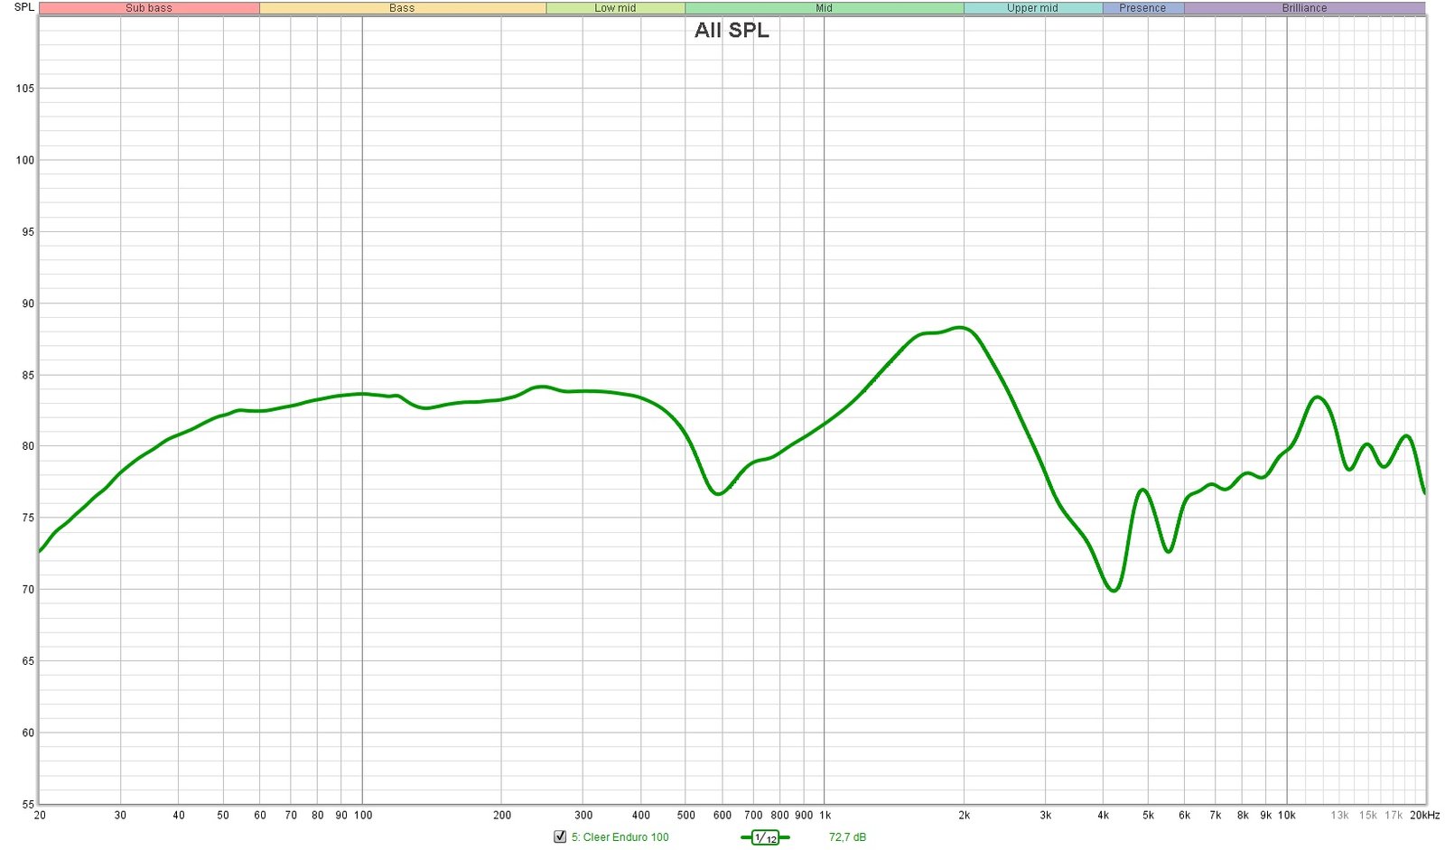The width and height of the screenshot is (1445, 850).
Task: Select the Sub bass band header
Action: coord(149,8)
